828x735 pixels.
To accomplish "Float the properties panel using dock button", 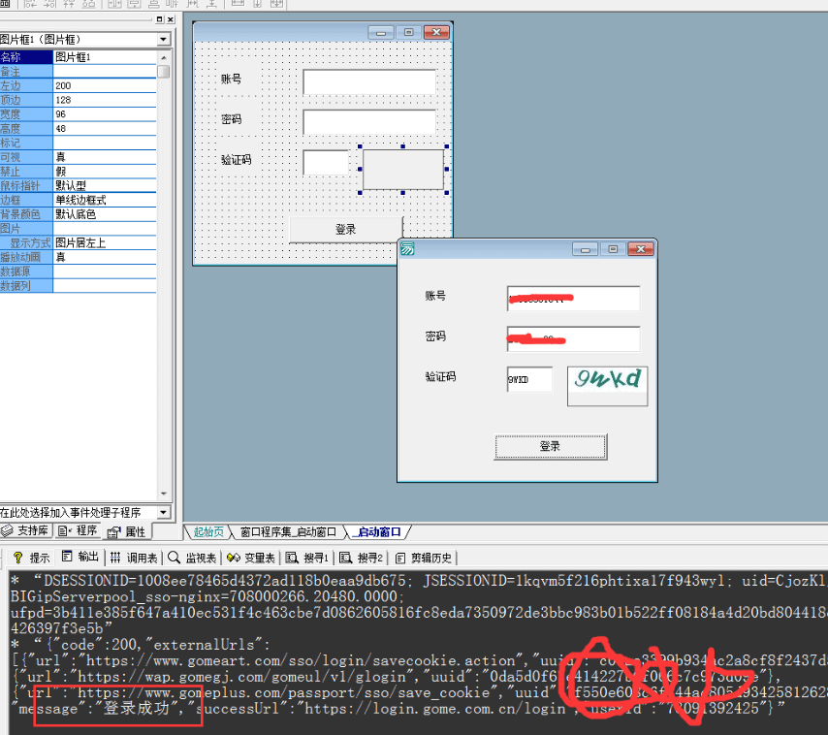I will (159, 19).
